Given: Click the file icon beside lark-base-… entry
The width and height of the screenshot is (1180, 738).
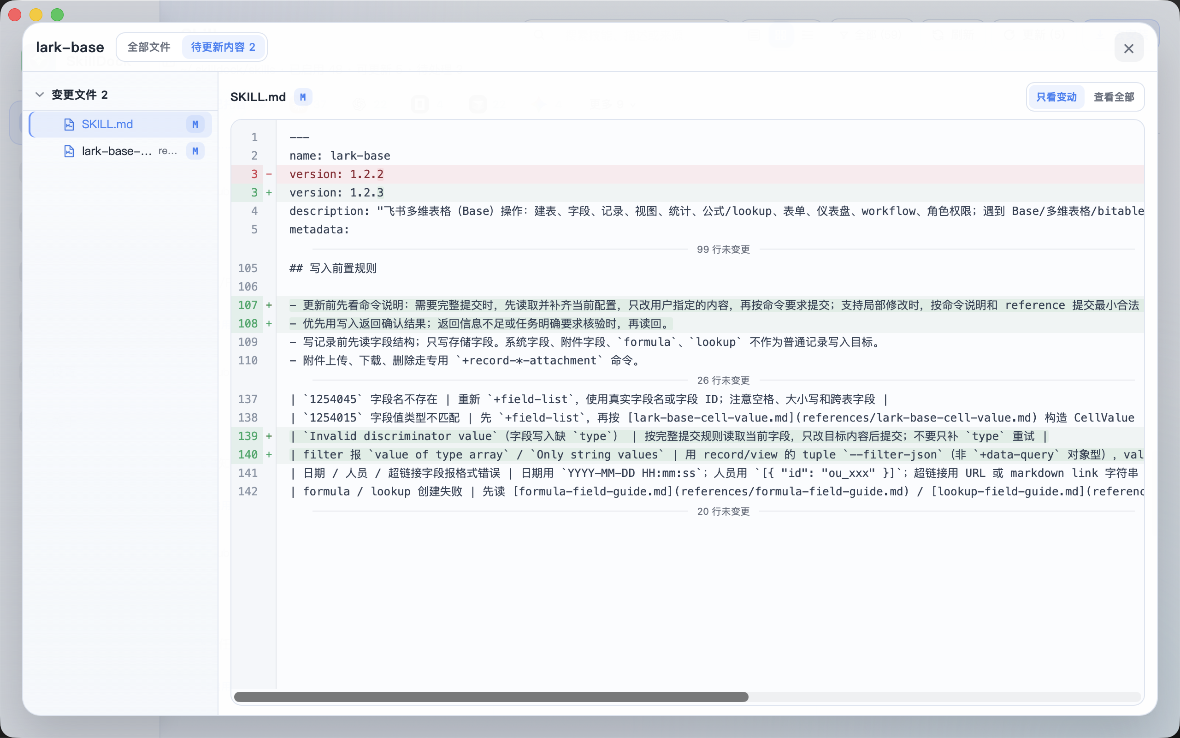Looking at the screenshot, I should pos(69,151).
